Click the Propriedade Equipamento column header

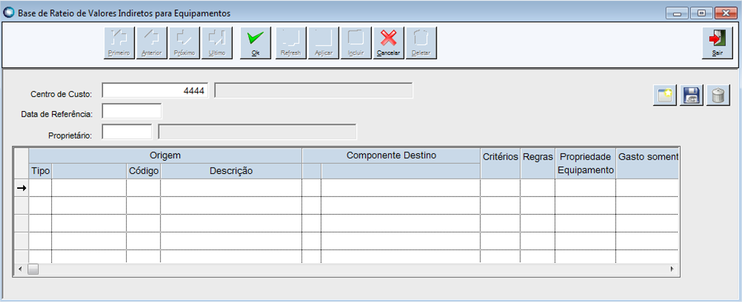[x=585, y=164]
